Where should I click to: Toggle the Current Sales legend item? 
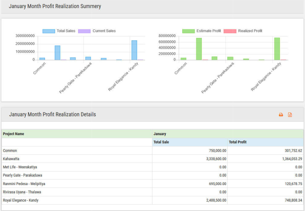[x=97, y=31]
